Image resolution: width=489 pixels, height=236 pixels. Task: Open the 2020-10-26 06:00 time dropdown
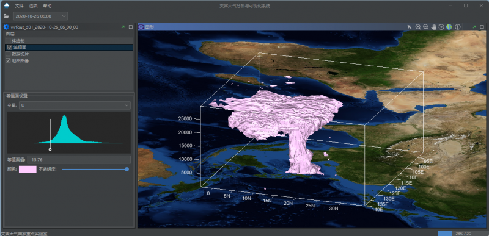point(40,16)
